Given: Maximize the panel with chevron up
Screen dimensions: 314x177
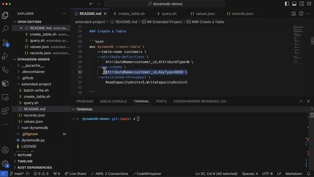Looking at the screenshot, I should click(x=301, y=101).
